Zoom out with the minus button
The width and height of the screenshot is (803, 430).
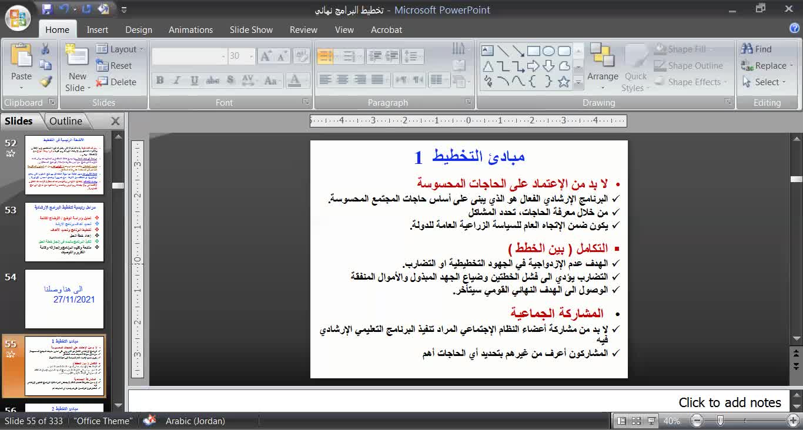pos(697,421)
